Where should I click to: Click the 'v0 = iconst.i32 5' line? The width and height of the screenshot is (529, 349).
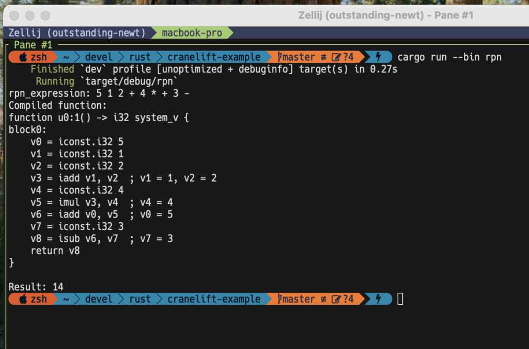[77, 142]
